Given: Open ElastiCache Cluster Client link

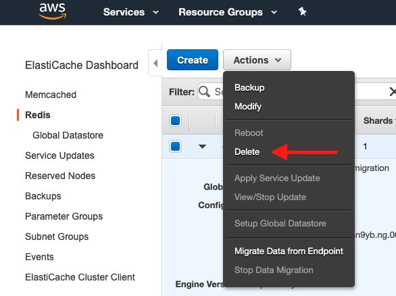Looking at the screenshot, I should (80, 277).
